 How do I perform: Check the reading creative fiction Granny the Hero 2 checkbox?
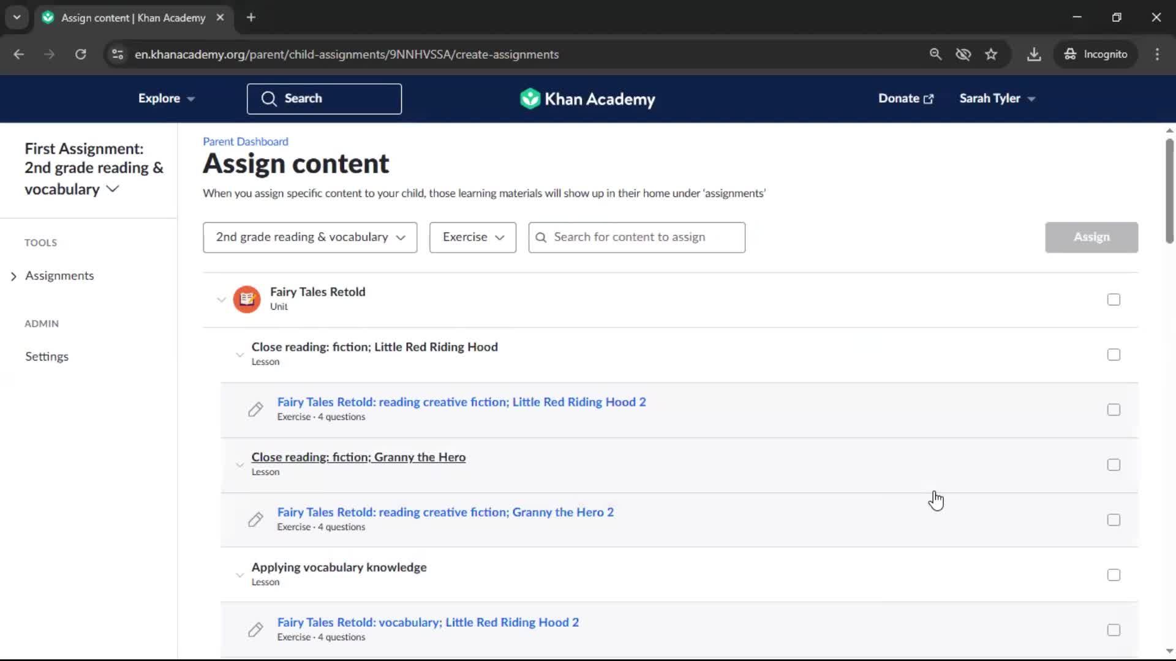coord(1114,520)
